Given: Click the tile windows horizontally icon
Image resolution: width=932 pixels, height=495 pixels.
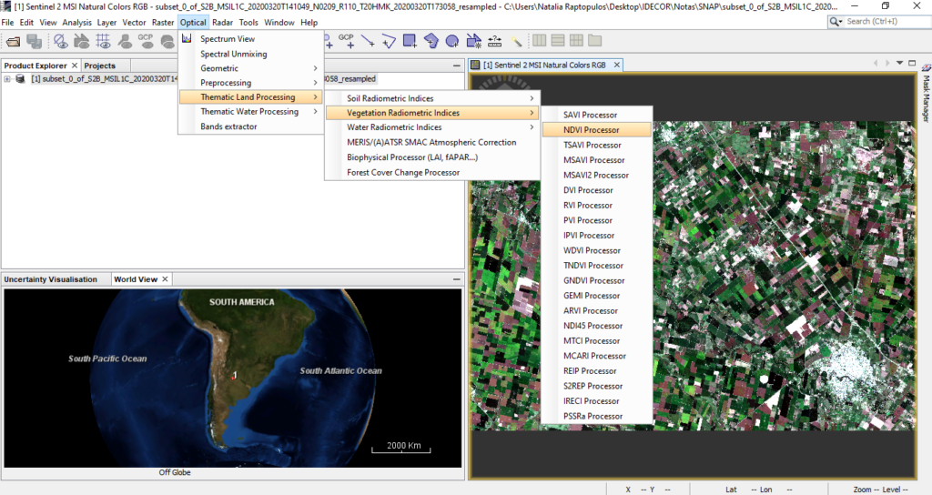Looking at the screenshot, I should tap(539, 40).
